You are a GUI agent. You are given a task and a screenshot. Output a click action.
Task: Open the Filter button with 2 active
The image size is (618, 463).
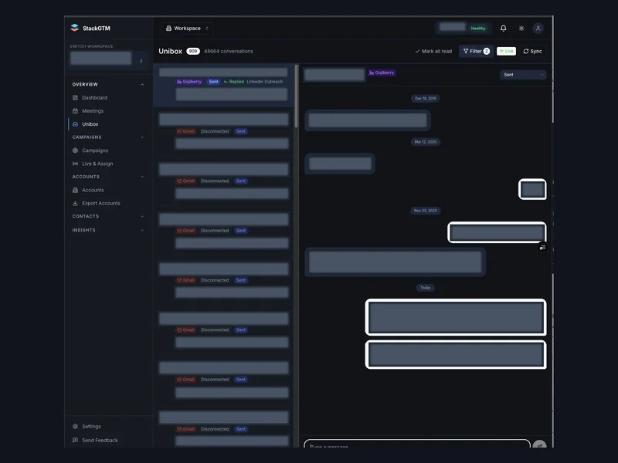[476, 51]
